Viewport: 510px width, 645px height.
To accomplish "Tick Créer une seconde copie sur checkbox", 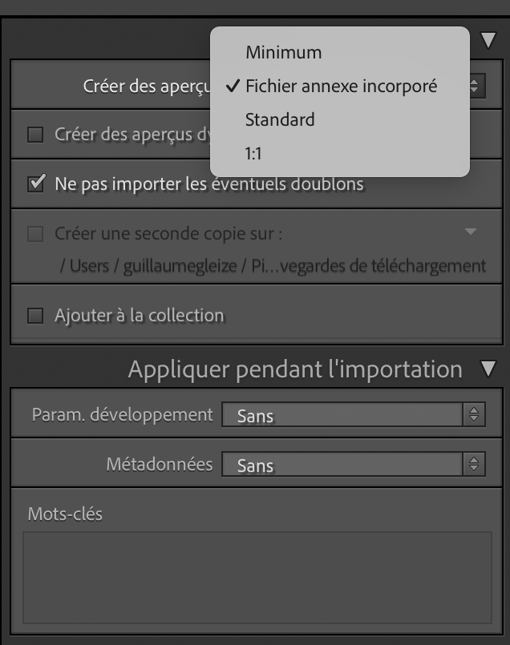I will point(35,234).
